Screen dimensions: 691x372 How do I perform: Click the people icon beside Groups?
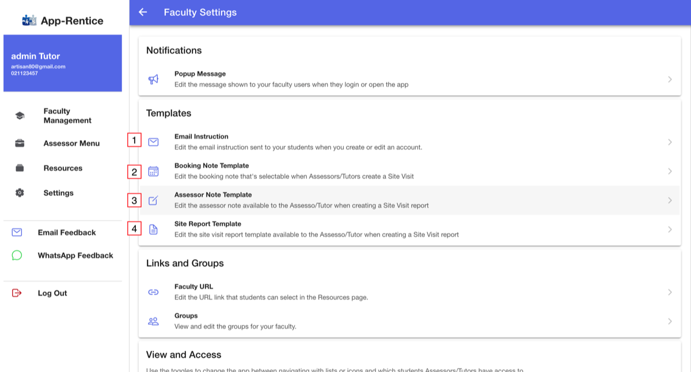point(153,321)
